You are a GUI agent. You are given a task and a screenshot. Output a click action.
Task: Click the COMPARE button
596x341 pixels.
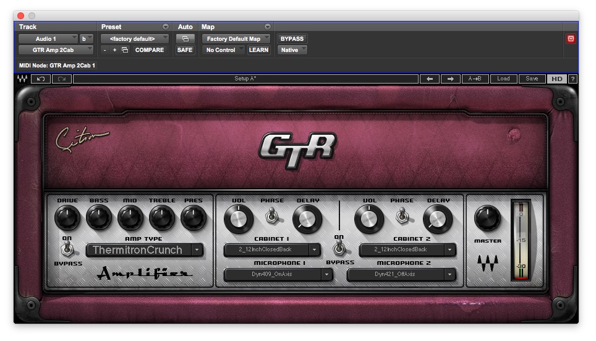[150, 50]
